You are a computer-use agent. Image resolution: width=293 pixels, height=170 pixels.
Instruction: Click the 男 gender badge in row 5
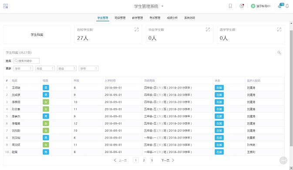46,116
